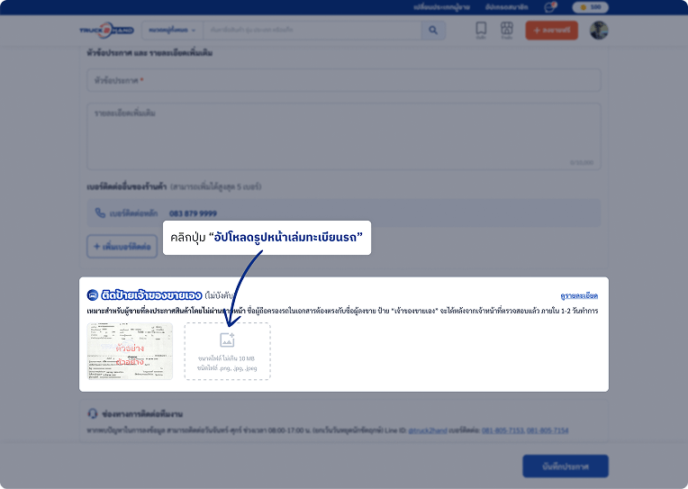Viewport: 688px width, 489px height.
Task: Click the 081-805-7153 phone link
Action: 502,430
